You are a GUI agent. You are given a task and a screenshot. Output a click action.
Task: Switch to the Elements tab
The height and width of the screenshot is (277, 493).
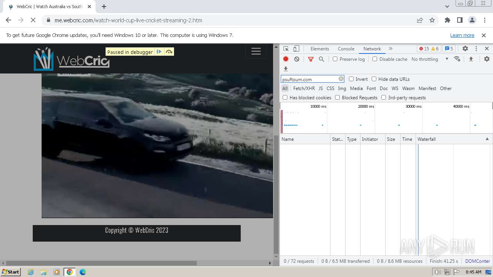pos(320,48)
